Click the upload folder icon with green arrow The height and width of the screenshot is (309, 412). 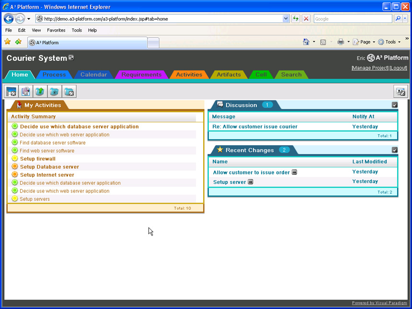click(x=40, y=92)
